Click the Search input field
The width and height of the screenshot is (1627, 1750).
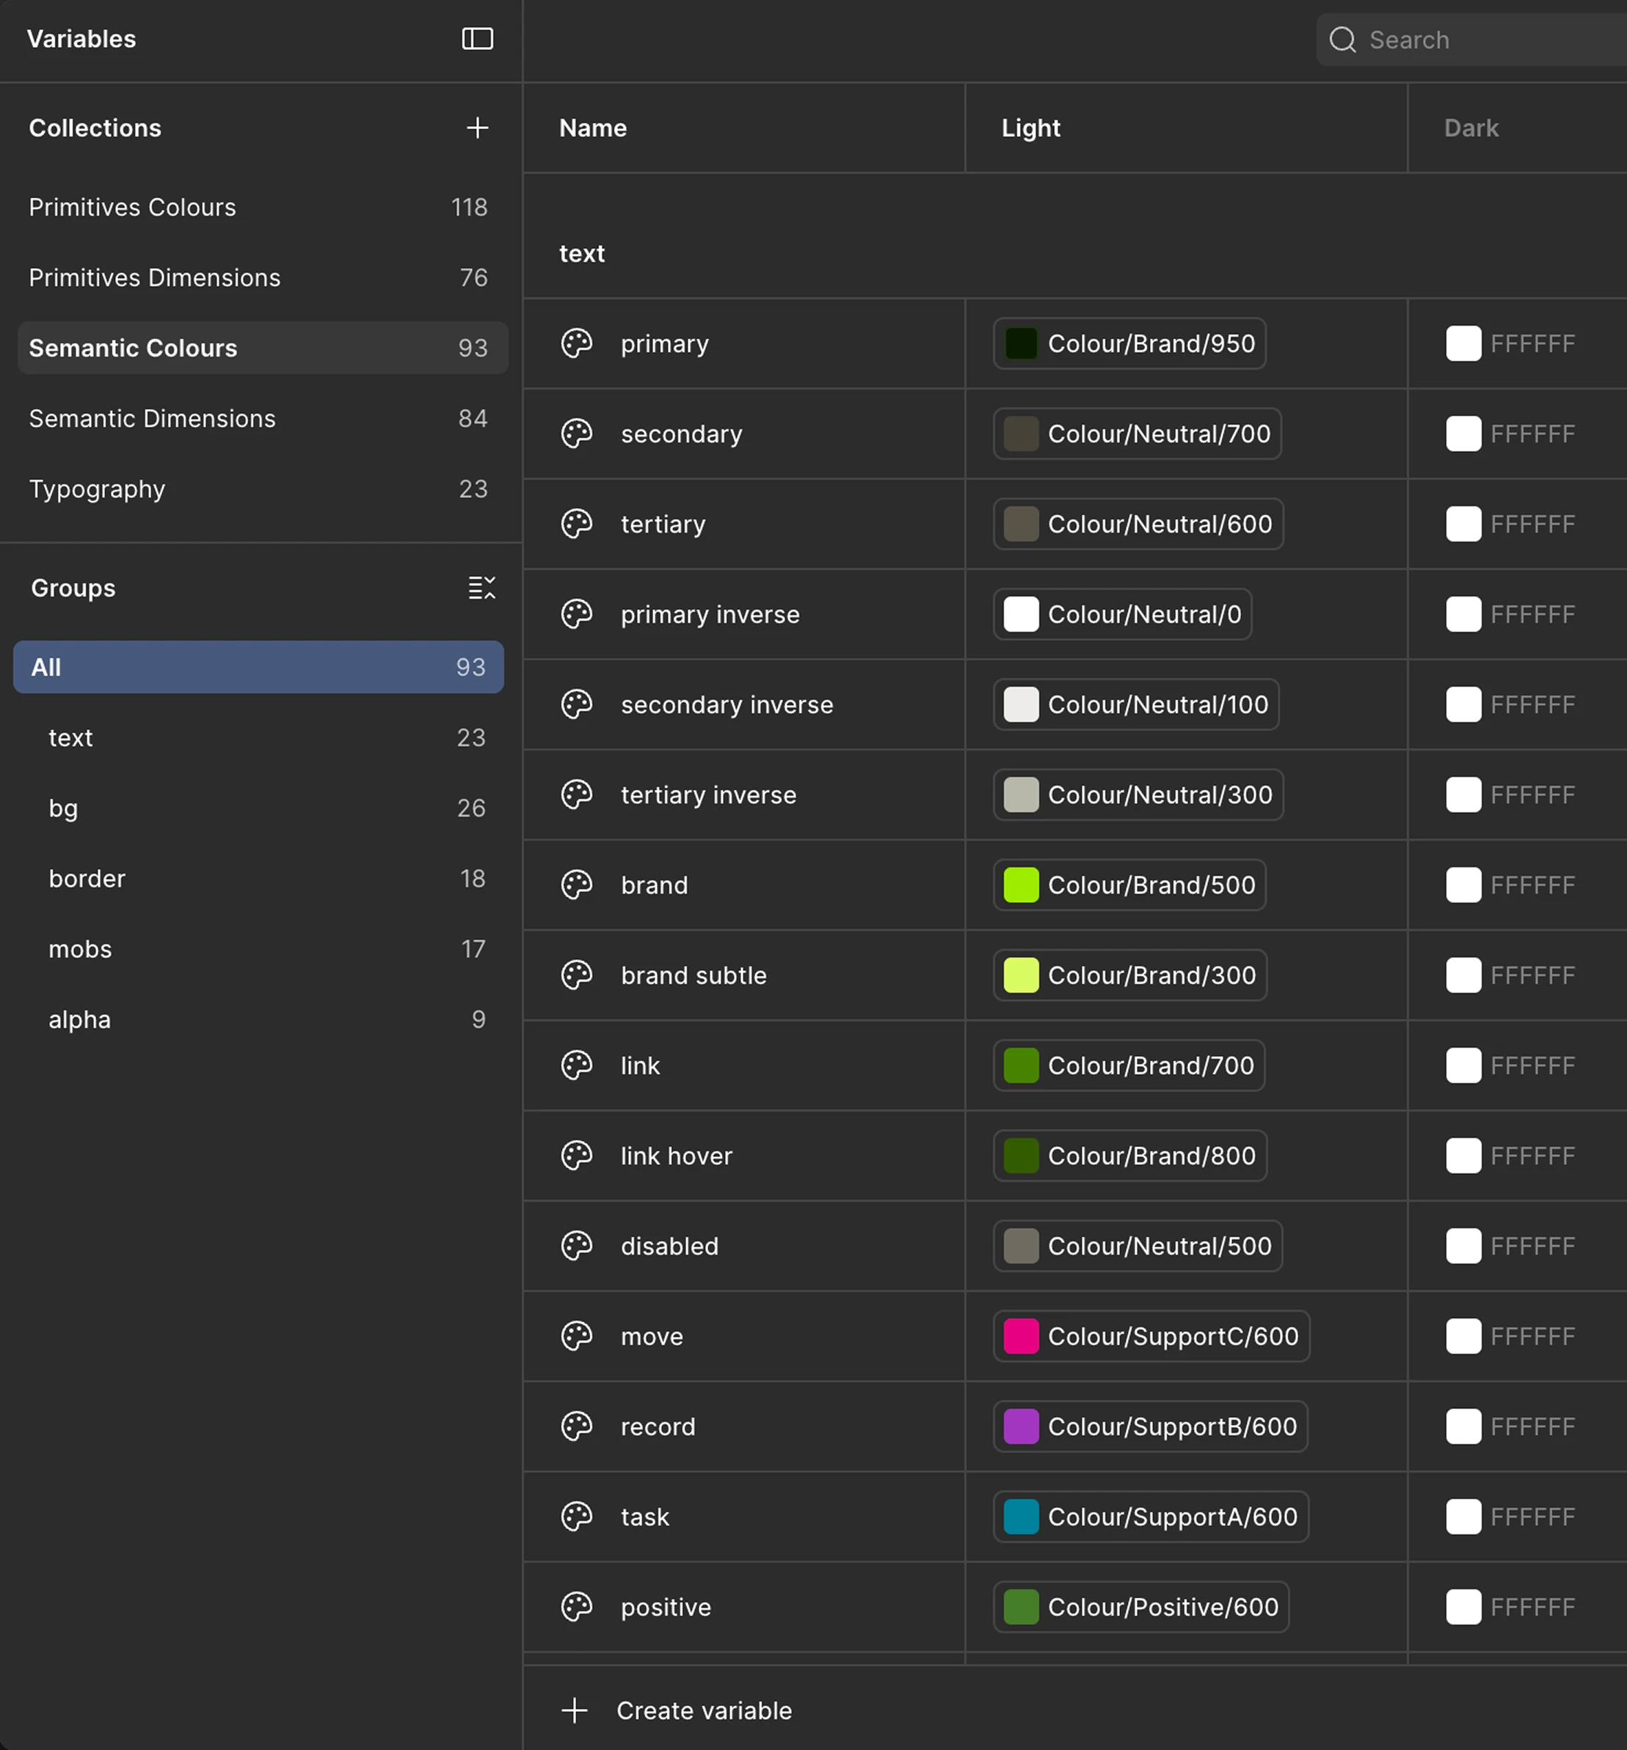click(x=1471, y=40)
